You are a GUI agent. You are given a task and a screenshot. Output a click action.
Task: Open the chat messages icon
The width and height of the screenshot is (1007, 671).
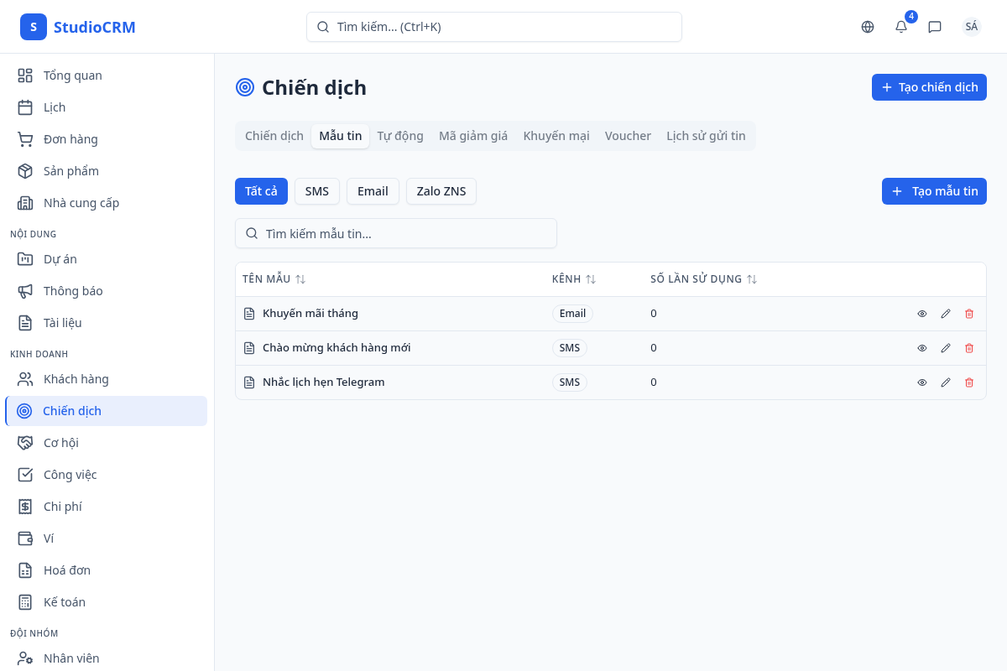pyautogui.click(x=935, y=27)
